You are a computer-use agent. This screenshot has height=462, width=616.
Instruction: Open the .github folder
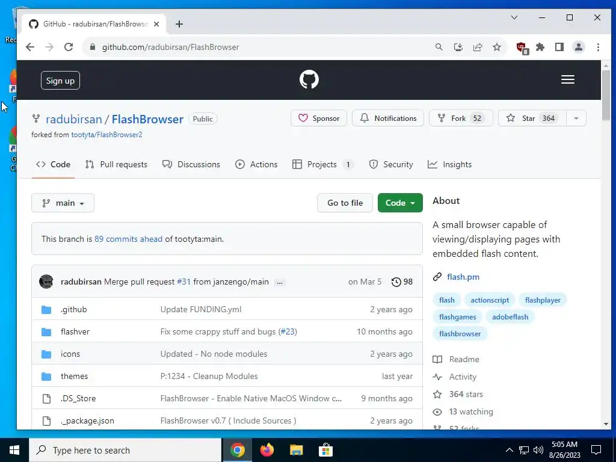pos(74,310)
